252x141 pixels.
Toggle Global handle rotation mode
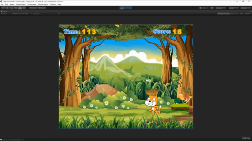(x=42, y=8)
